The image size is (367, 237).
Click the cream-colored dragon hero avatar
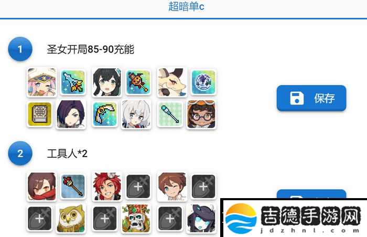point(172,82)
